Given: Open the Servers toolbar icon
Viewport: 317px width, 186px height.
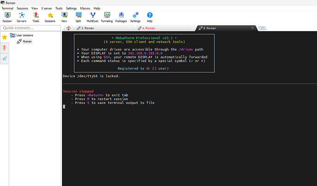Looking at the screenshot, I should (x=22, y=17).
